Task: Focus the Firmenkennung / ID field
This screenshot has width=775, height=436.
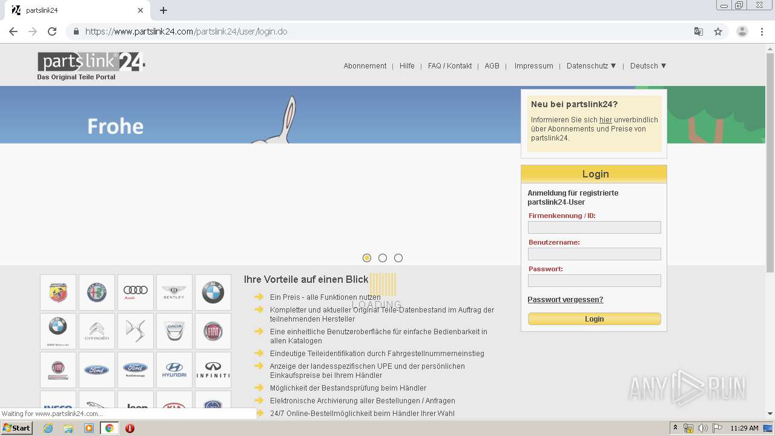Action: pyautogui.click(x=594, y=228)
